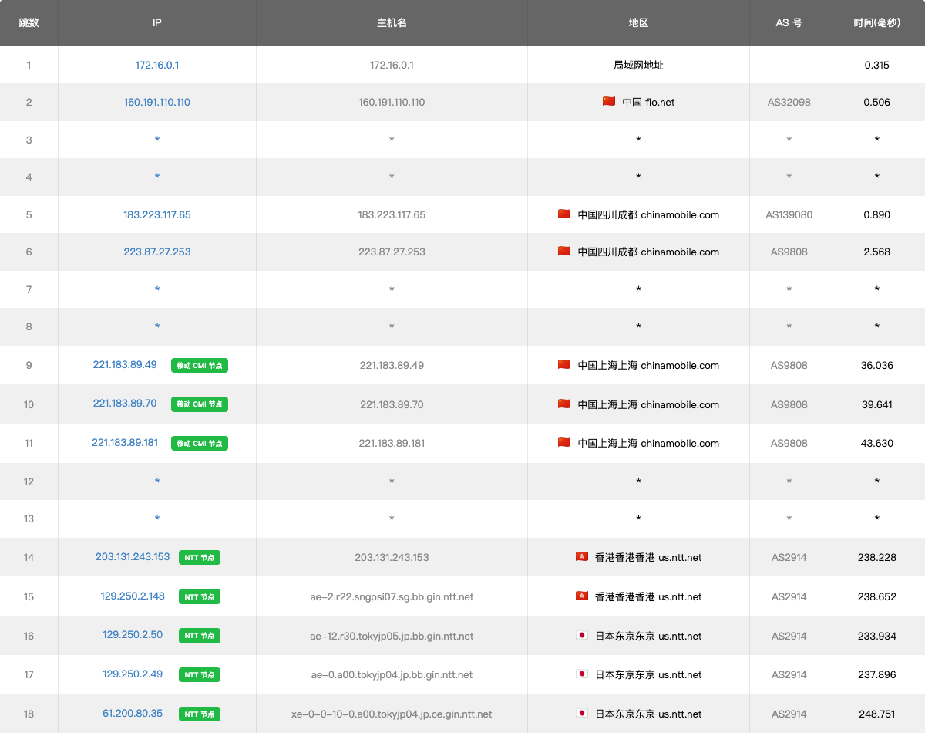Click the NTT 节点 badge beside 203.131.243.153
Screen dimensions: 925x733
pos(200,557)
